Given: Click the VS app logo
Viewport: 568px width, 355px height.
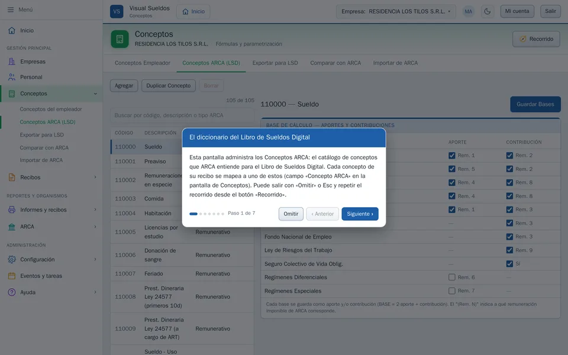Looking at the screenshot, I should (117, 11).
